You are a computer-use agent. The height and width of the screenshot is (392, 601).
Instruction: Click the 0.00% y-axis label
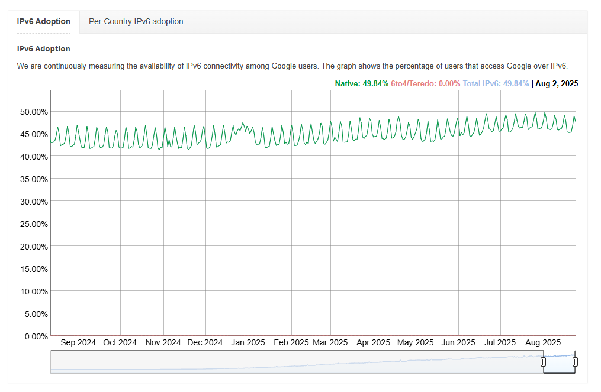tap(36, 336)
